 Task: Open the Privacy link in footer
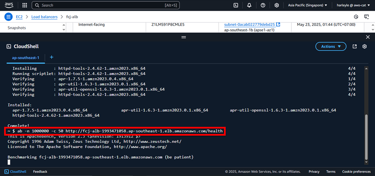click(314, 172)
